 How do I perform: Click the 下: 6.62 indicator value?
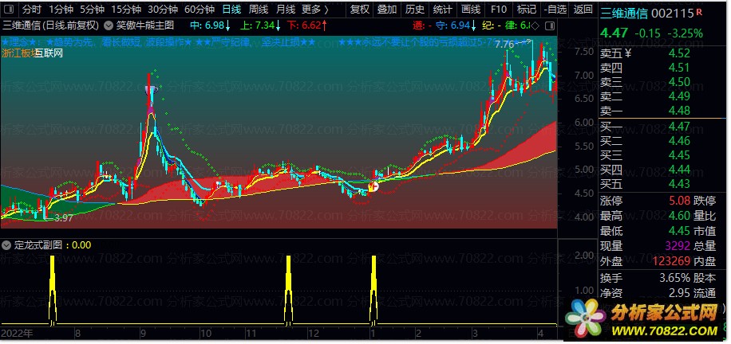click(x=307, y=25)
